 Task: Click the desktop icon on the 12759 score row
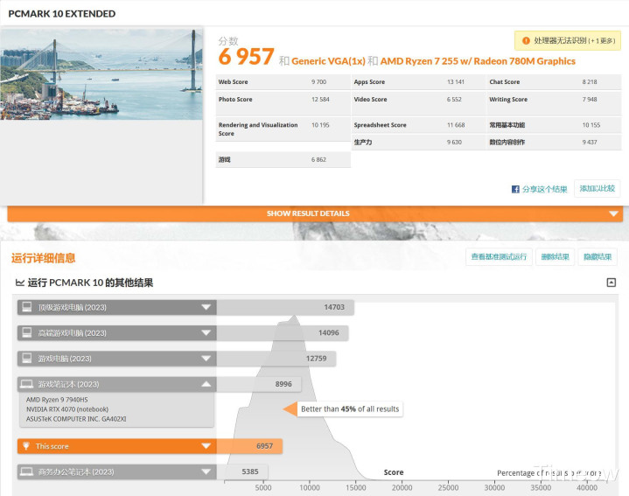click(26, 359)
